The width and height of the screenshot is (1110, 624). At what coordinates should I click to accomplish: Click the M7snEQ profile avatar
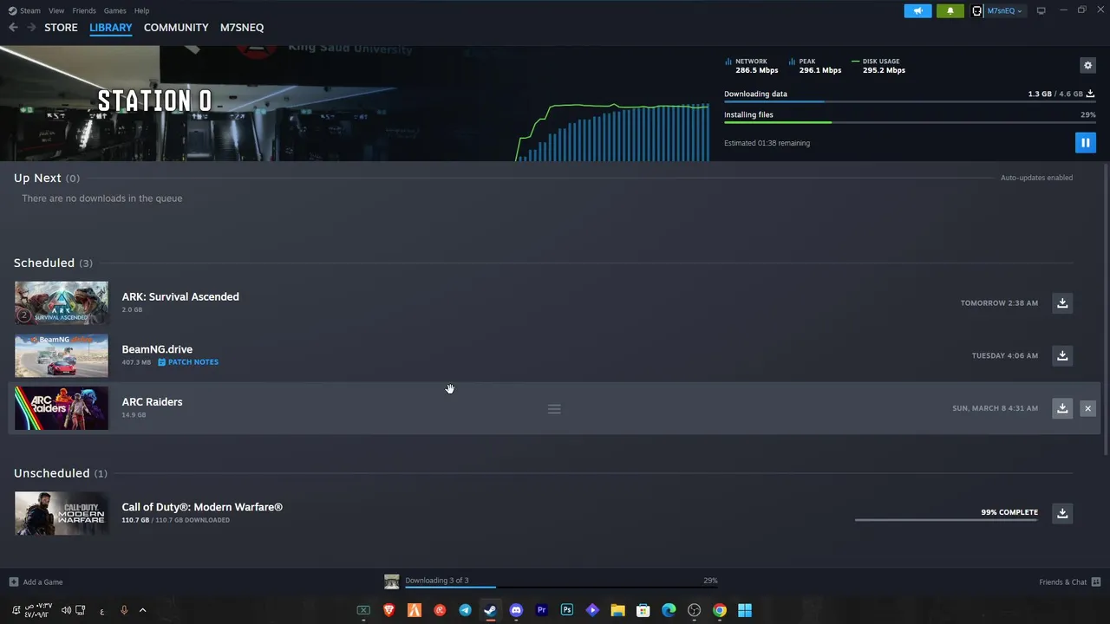[977, 10]
